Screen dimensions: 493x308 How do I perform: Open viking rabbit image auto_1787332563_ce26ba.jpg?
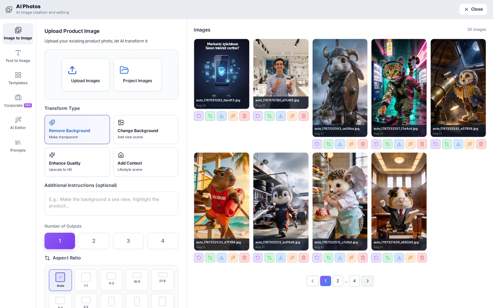click(340, 88)
